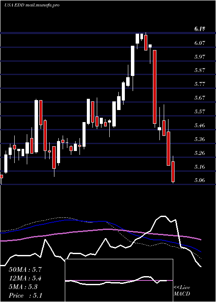Click the '<<Live MACD' label

click(x=182, y=291)
